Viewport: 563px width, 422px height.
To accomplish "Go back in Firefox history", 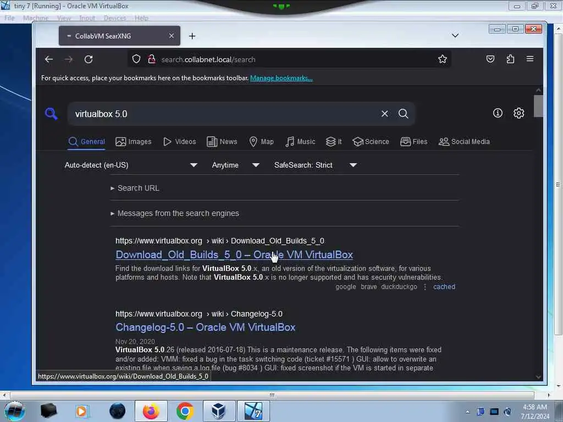I will tap(49, 59).
